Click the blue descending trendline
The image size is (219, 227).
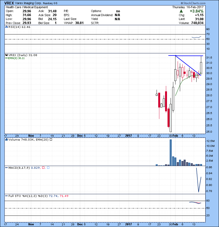click(x=188, y=65)
